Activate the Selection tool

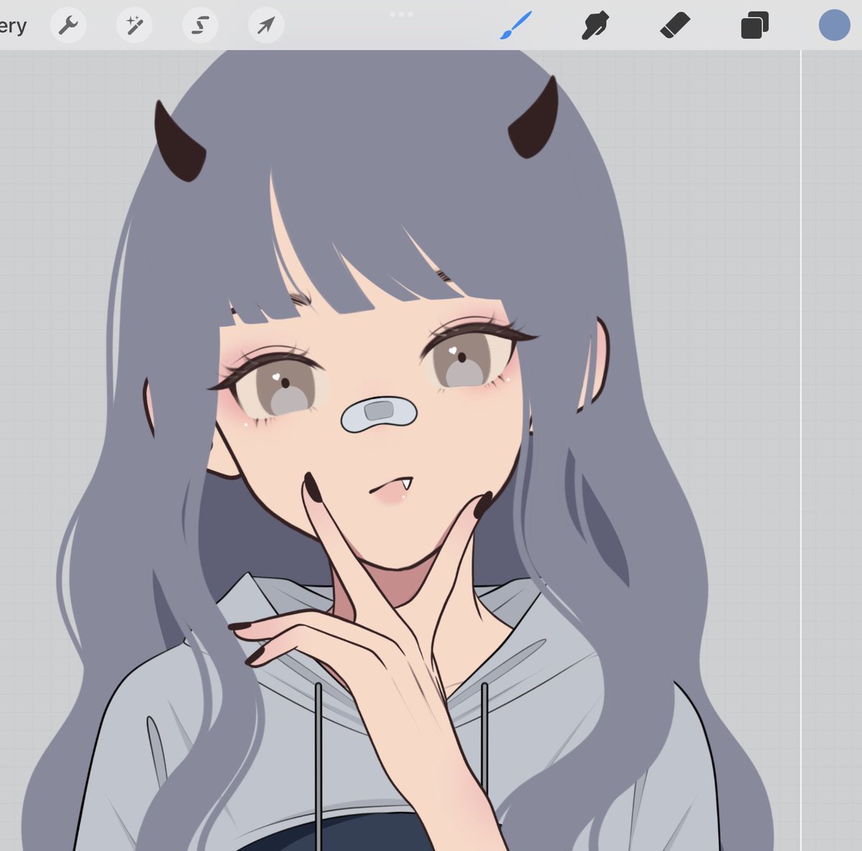click(200, 27)
